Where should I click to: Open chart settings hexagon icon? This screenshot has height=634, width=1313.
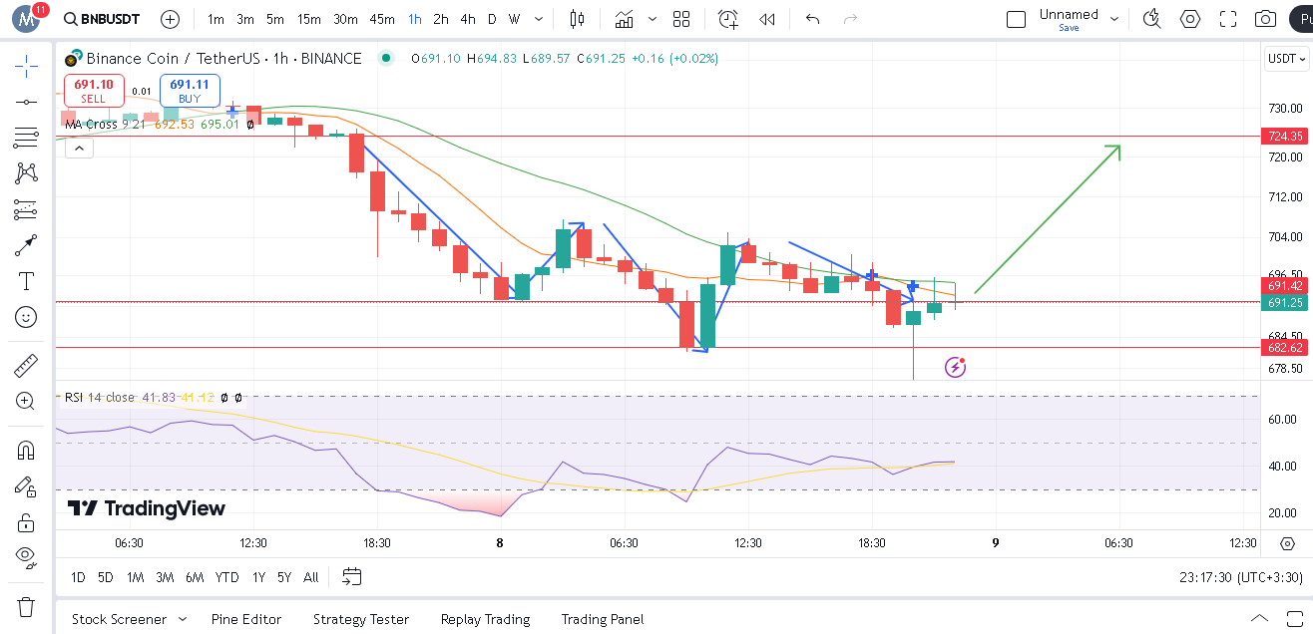1190,19
